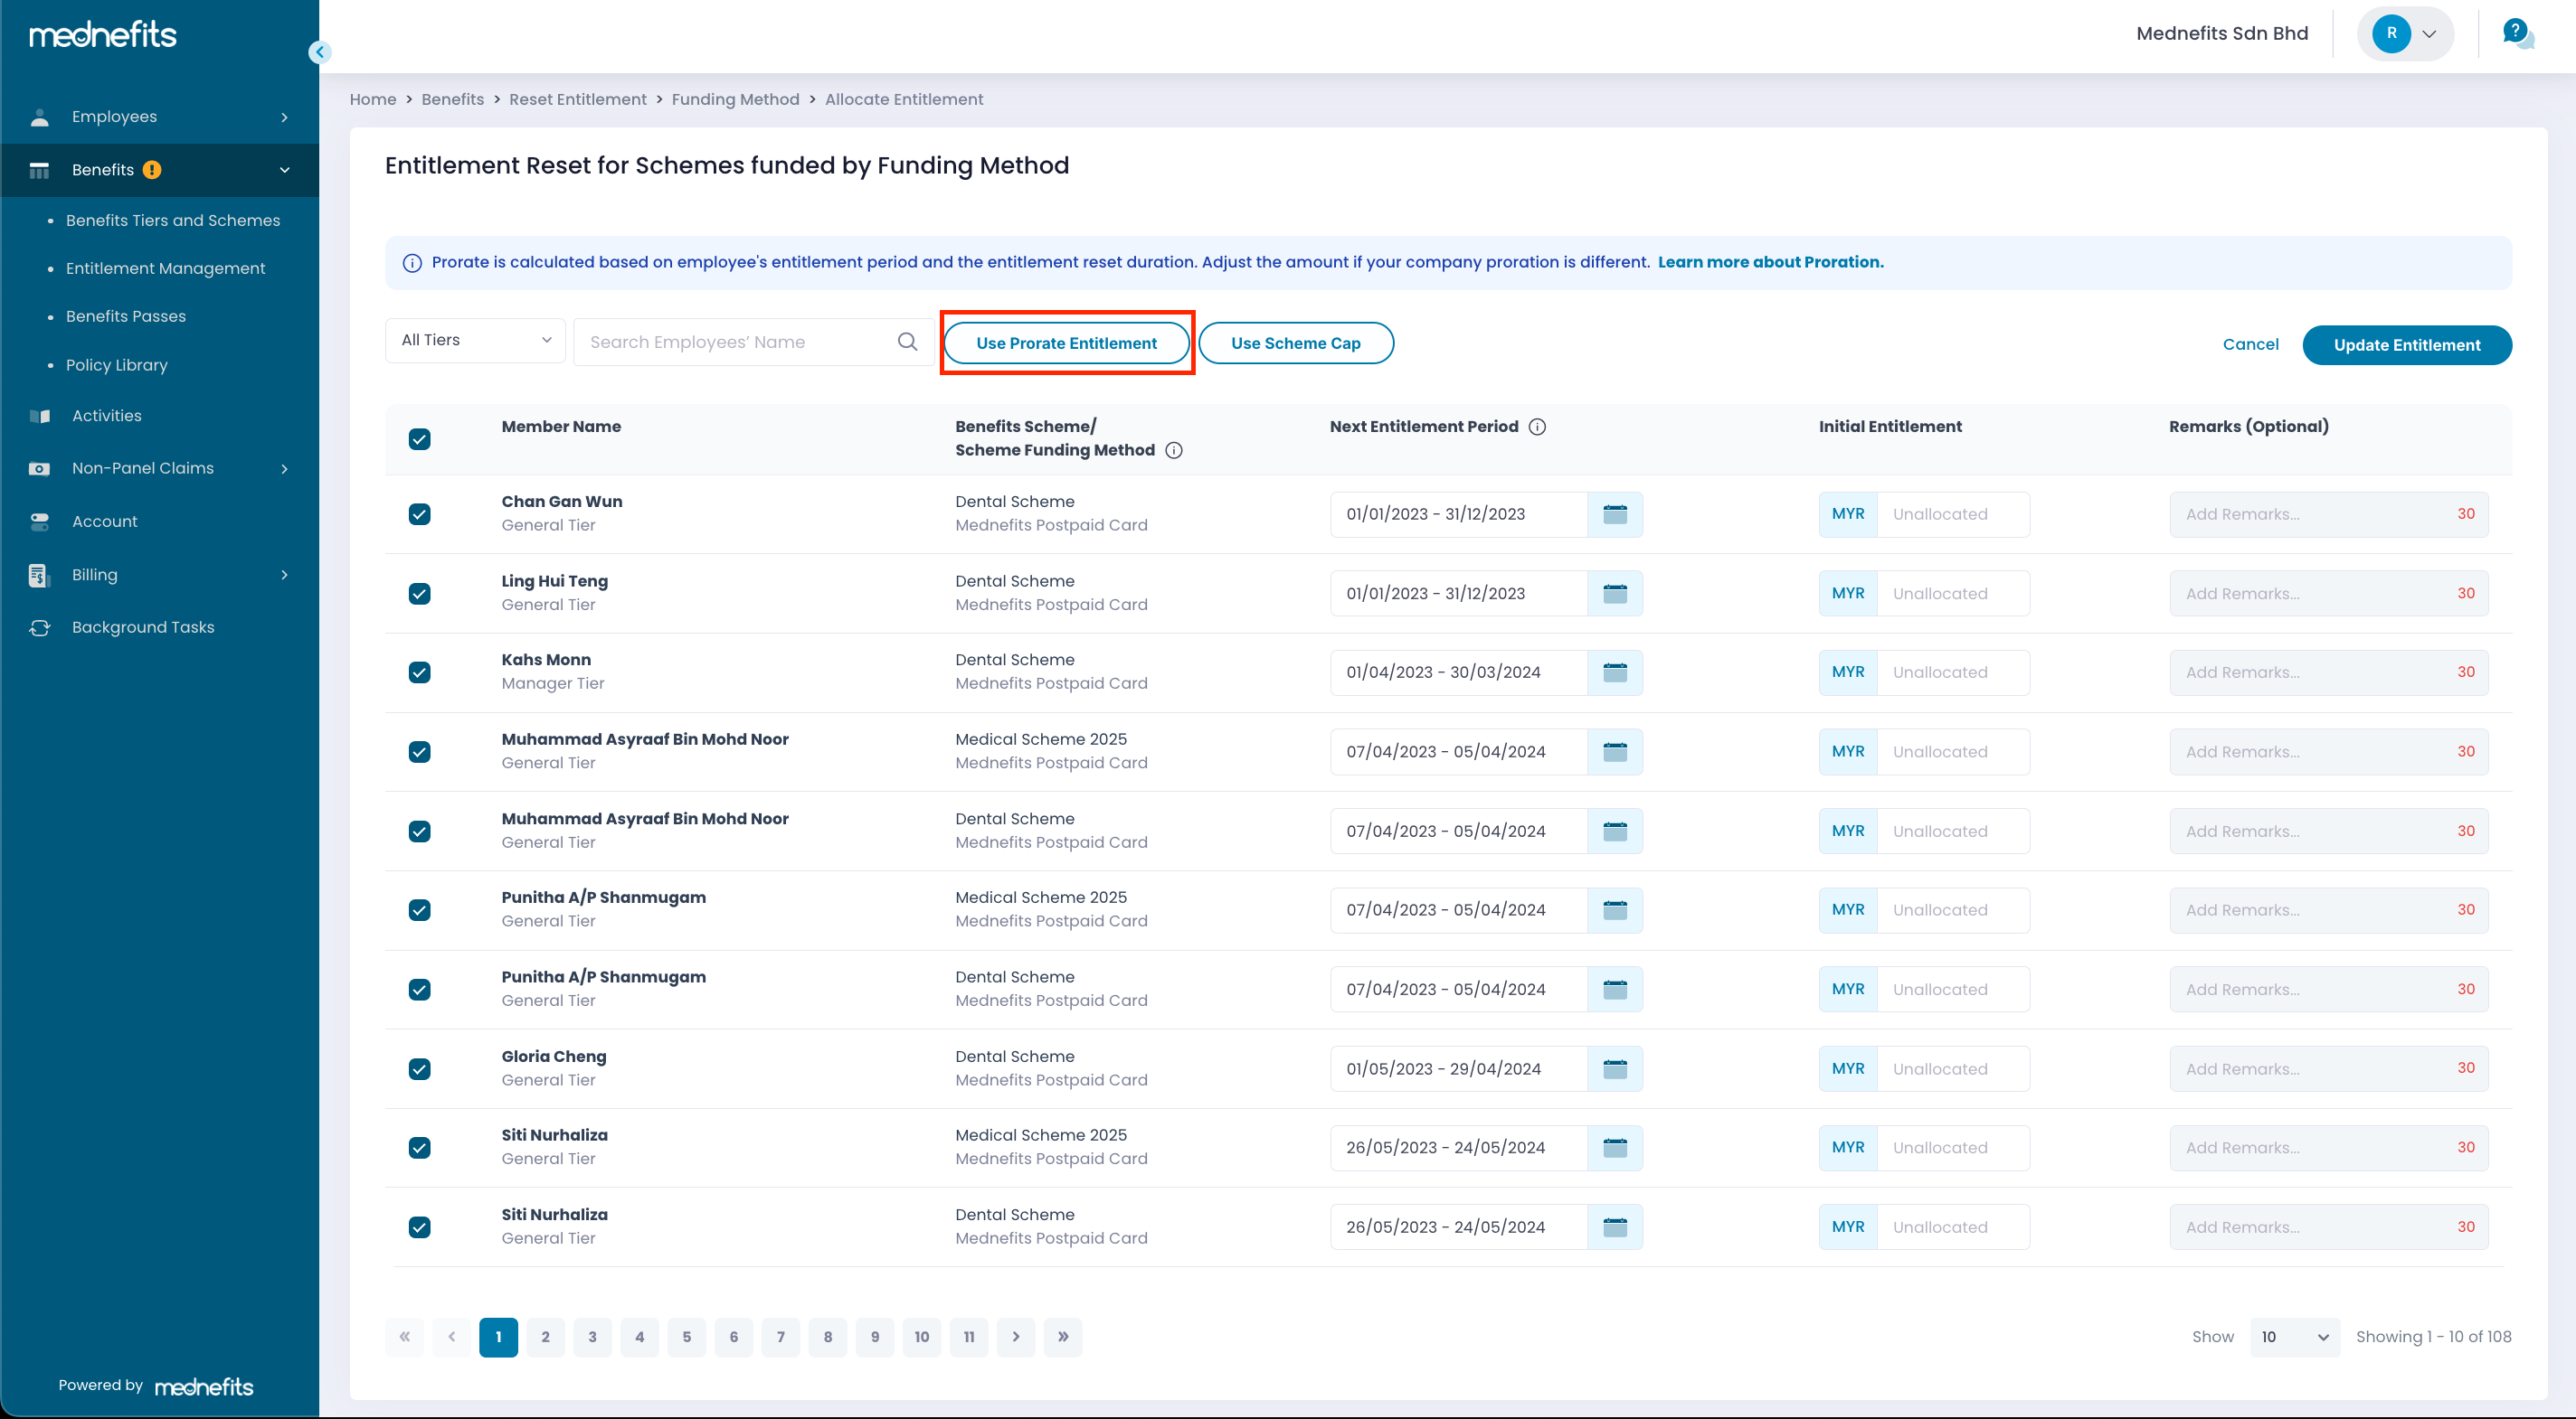2576x1419 pixels.
Task: Uncheck Gloria Cheng's row checkbox
Action: [x=420, y=1069]
